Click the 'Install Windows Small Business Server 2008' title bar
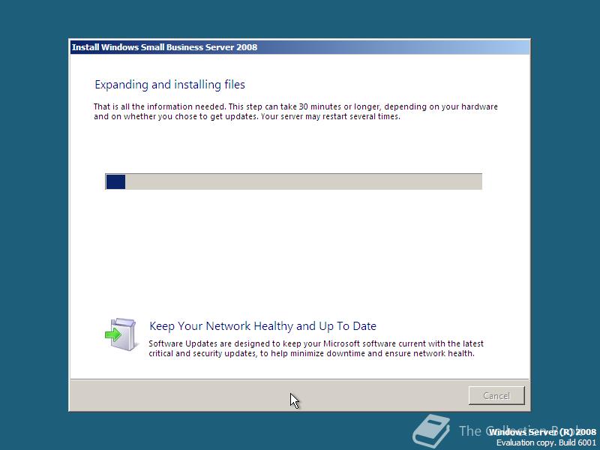600x450 pixels. pos(299,47)
